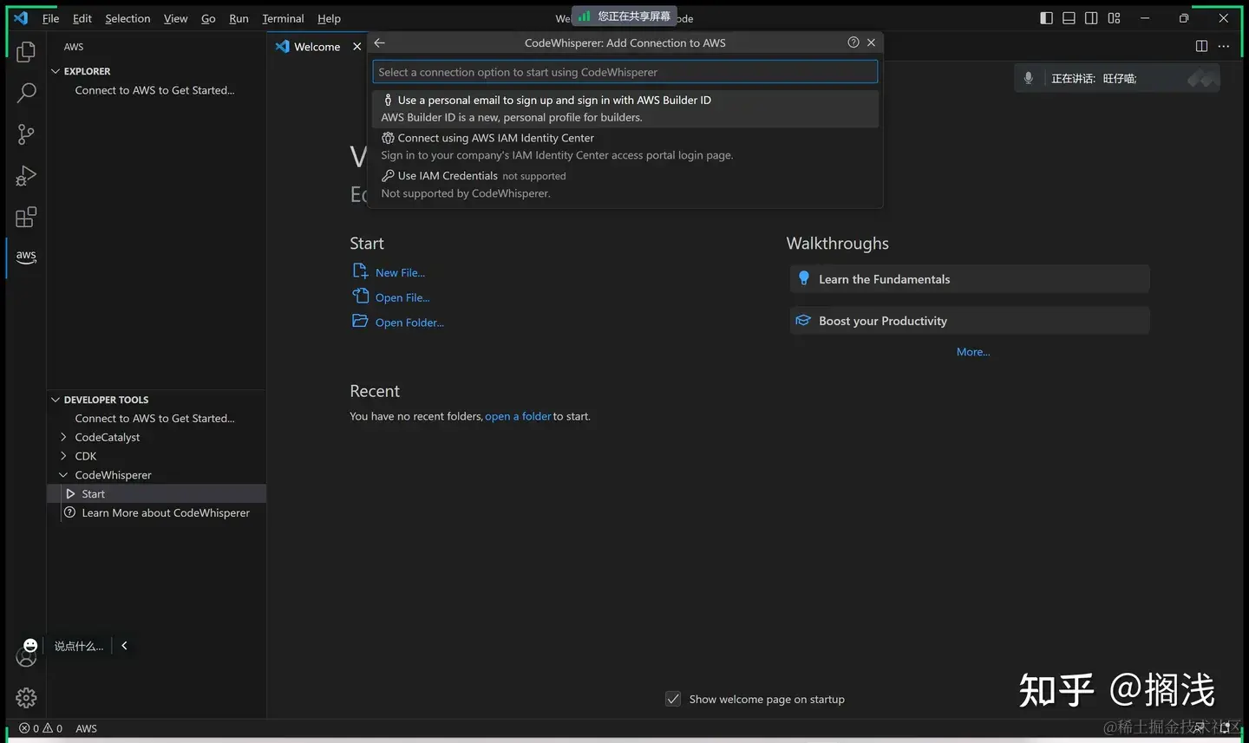Open the File menu
Image resolution: width=1249 pixels, height=743 pixels.
pos(51,18)
